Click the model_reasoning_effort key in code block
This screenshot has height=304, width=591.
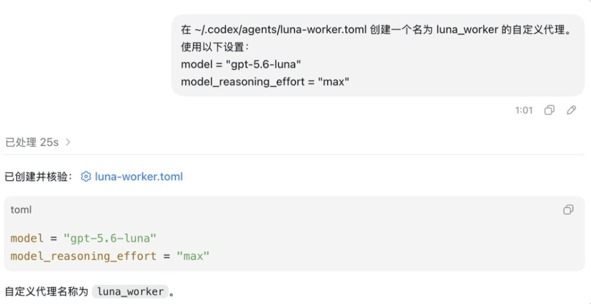pos(83,256)
